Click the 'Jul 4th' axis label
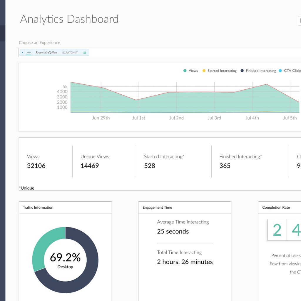Screen dimensions: 301x301 (x=252, y=118)
